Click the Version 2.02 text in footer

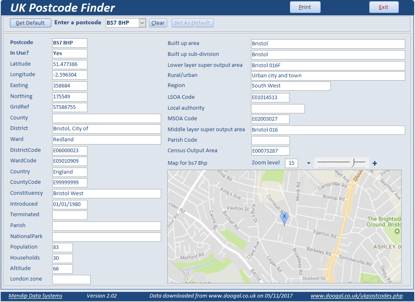point(102,296)
